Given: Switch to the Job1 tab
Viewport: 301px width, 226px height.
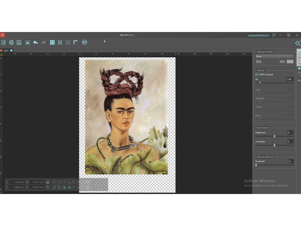Looking at the screenshot, I should point(6,50).
